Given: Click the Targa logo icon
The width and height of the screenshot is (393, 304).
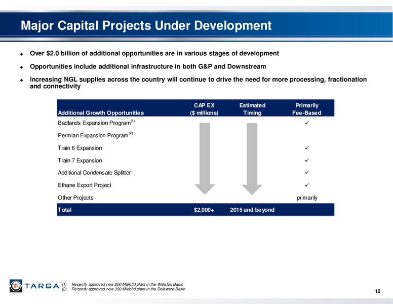Looking at the screenshot, I should pyautogui.click(x=16, y=286).
